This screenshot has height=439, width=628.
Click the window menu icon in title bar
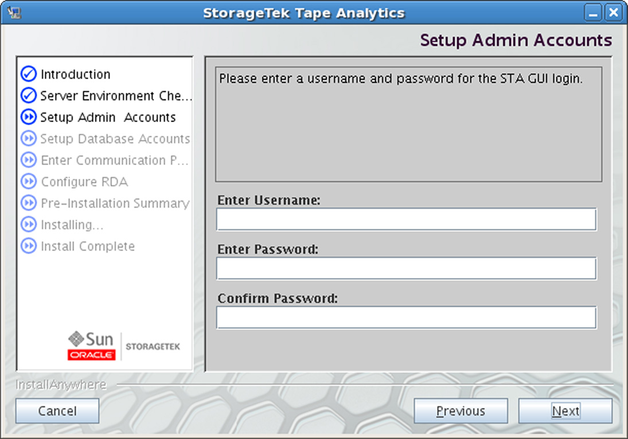[x=14, y=13]
